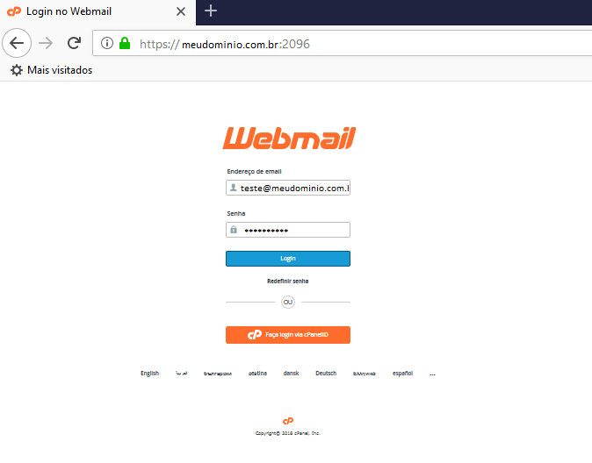
Task: Go back using the browser back arrow
Action: coord(17,43)
